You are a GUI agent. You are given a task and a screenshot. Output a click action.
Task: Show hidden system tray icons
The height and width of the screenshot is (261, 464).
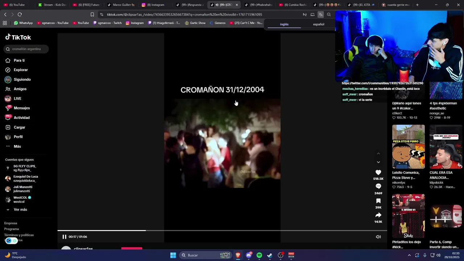point(409,255)
